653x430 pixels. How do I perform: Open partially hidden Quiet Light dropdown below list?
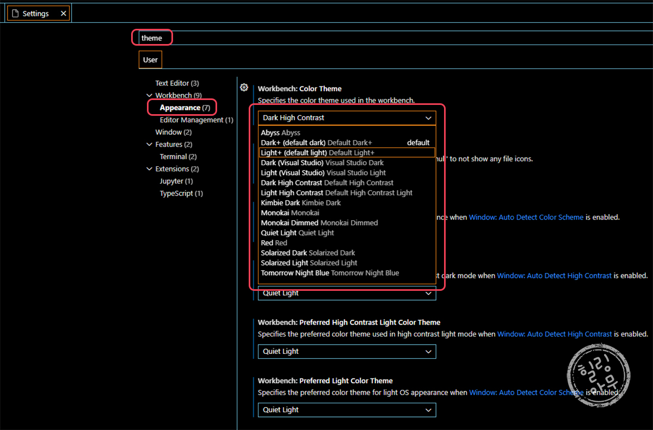(347, 294)
